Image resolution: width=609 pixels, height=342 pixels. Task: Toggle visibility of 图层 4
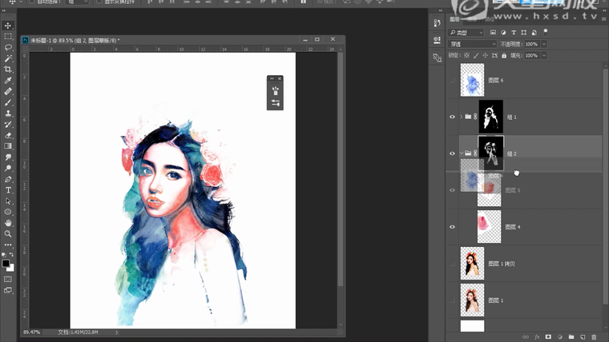pyautogui.click(x=452, y=227)
